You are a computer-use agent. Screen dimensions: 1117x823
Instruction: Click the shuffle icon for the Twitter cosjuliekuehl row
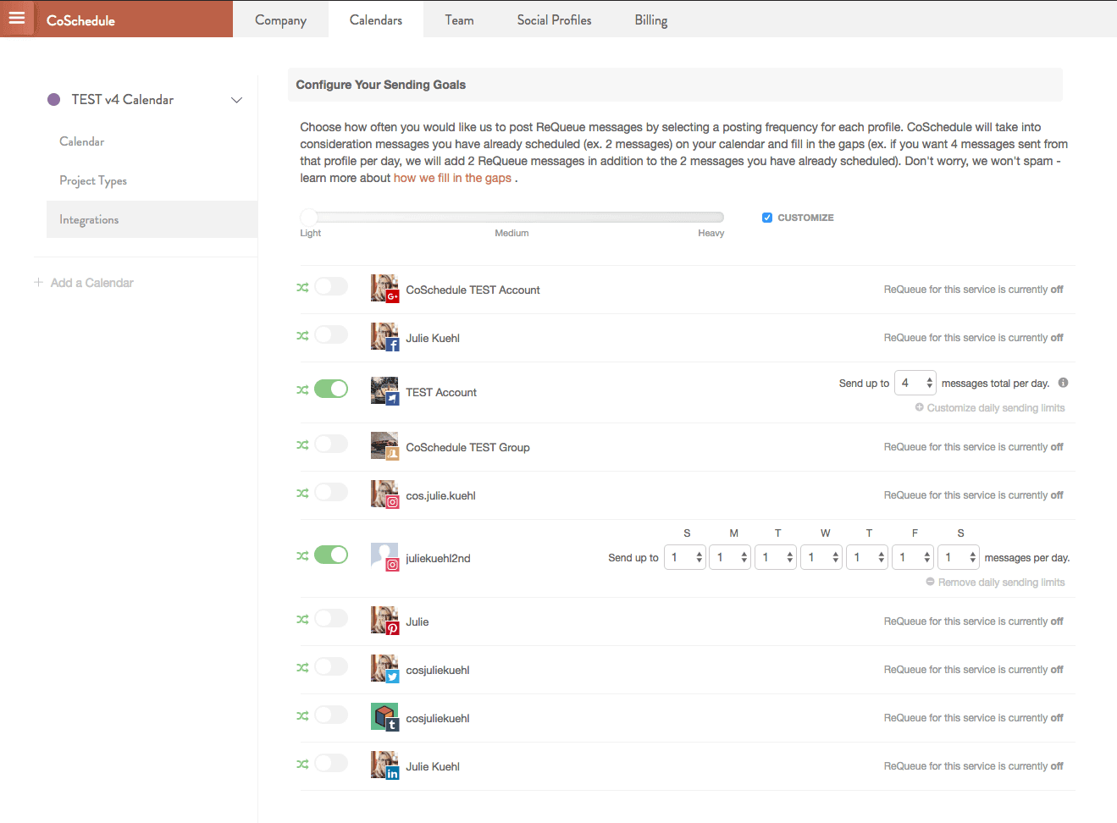coord(302,668)
